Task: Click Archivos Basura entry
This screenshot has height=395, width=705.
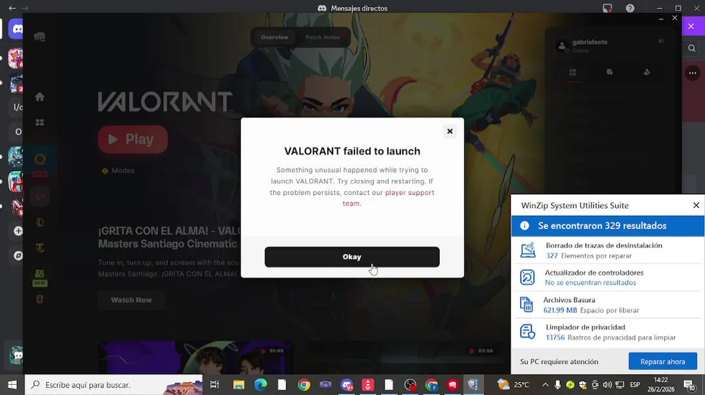Action: click(607, 304)
